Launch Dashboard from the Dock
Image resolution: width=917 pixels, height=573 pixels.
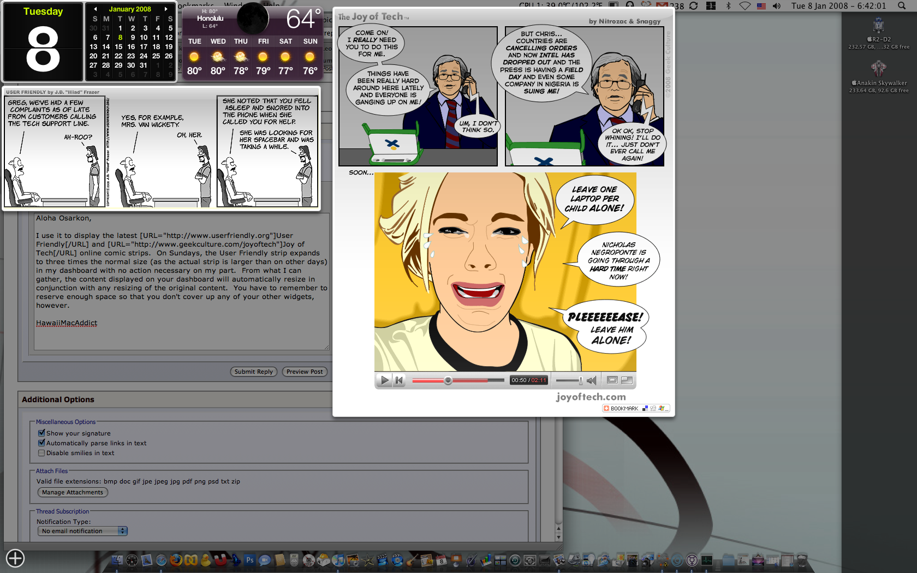coord(132,560)
